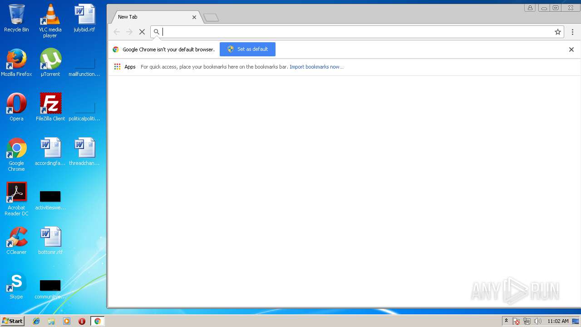Dismiss the default browser infobar
581x327 pixels.
coord(571,50)
